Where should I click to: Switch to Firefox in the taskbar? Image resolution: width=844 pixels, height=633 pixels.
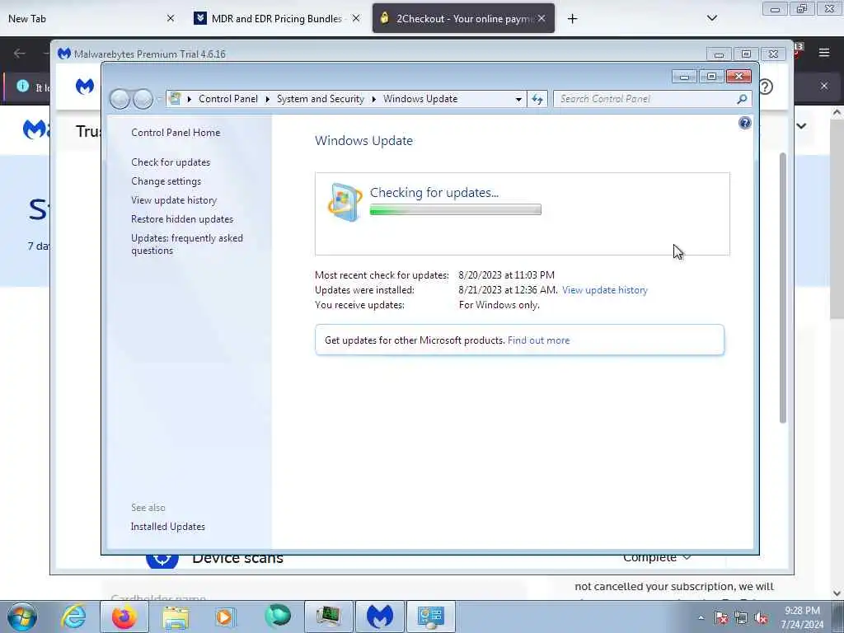point(124,617)
